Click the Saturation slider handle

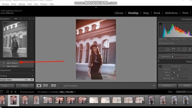[172, 57]
